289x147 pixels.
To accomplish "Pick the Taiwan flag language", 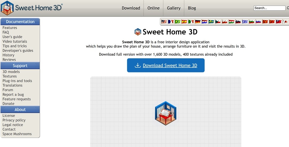I will tap(279, 22).
